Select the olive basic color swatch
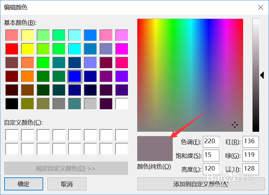This screenshot has height=195, width=269. click(27, 104)
